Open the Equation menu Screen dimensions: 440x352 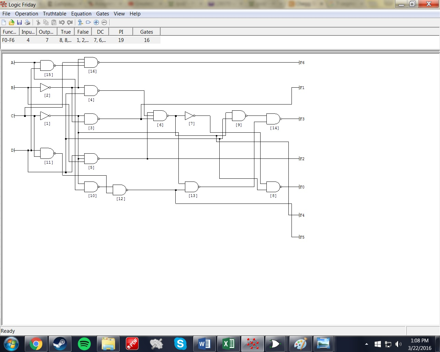pos(81,14)
